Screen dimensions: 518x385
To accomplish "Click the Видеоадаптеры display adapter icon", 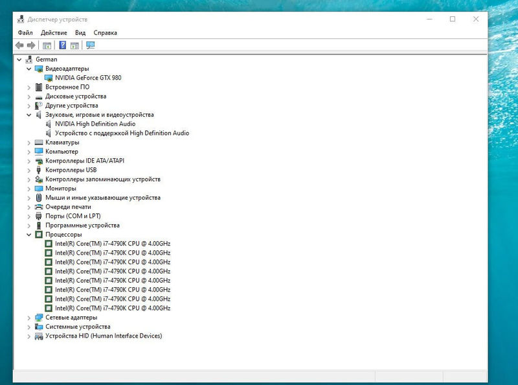I will [39, 69].
